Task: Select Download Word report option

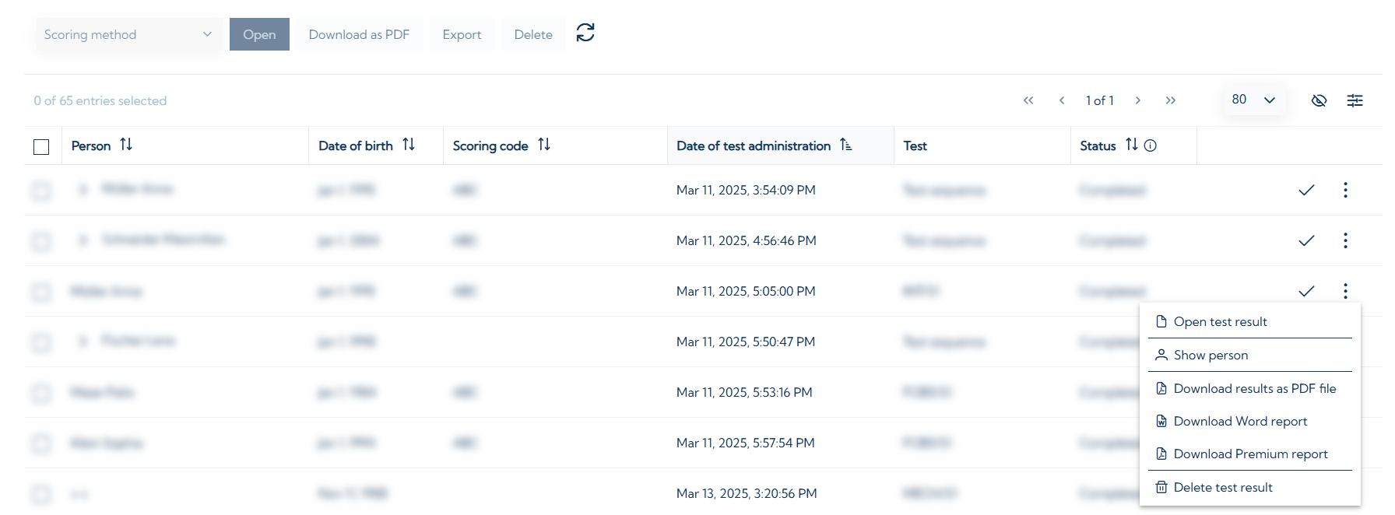Action: 1240,422
